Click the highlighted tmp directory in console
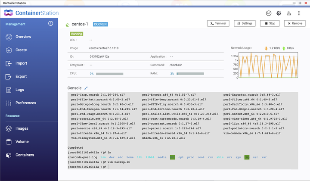This screenshot has width=310, height=181. point(247,157)
